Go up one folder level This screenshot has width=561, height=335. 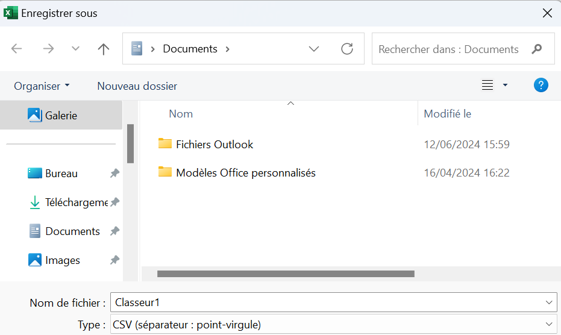[x=104, y=49]
